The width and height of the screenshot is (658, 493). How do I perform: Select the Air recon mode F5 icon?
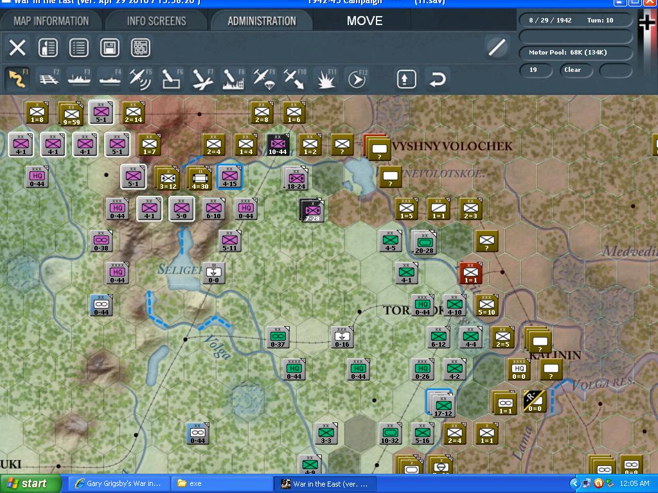[x=141, y=79]
